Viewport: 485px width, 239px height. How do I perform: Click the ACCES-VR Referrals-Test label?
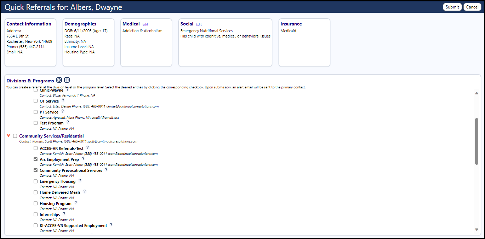(62, 149)
